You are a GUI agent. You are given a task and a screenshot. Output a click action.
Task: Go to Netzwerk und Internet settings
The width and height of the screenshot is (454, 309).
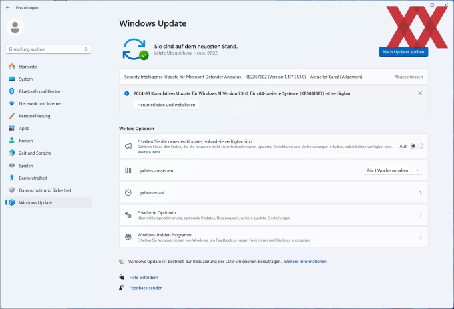click(x=49, y=103)
